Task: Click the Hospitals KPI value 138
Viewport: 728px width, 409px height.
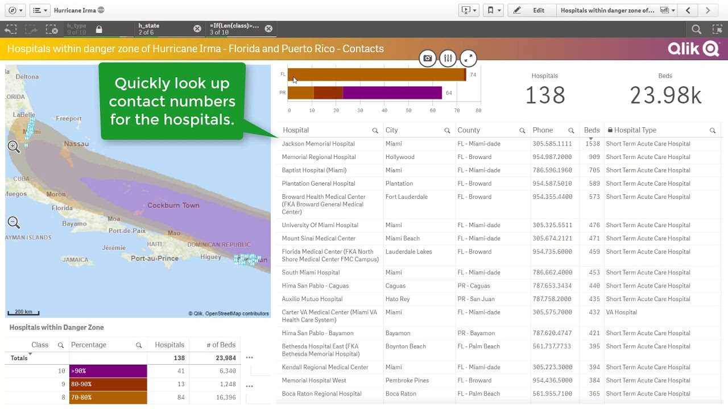Action: pos(545,95)
